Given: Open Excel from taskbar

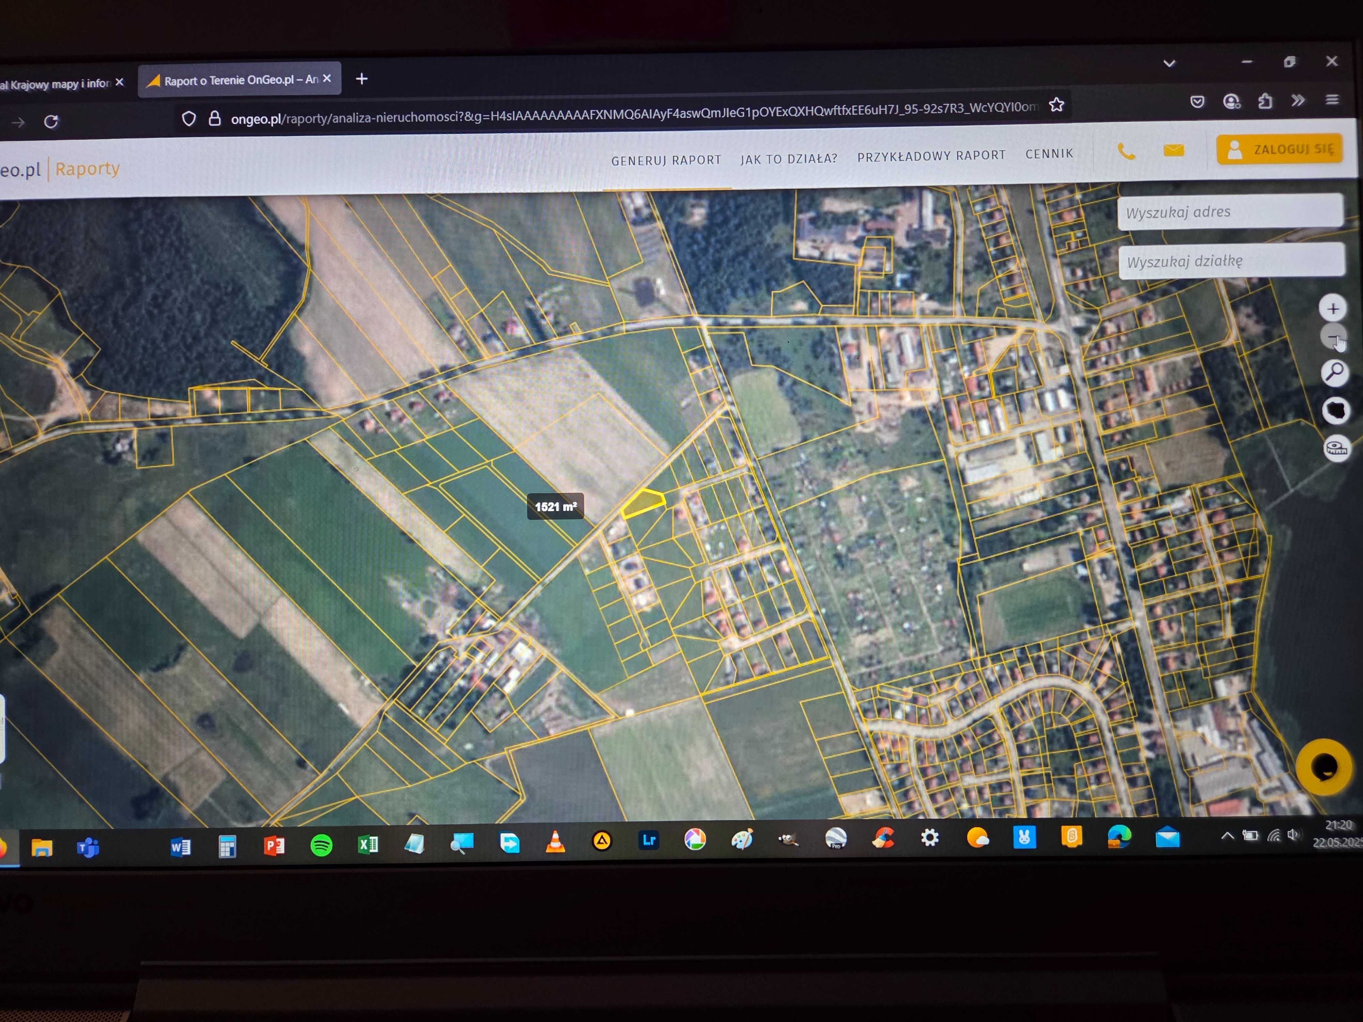Looking at the screenshot, I should (368, 844).
